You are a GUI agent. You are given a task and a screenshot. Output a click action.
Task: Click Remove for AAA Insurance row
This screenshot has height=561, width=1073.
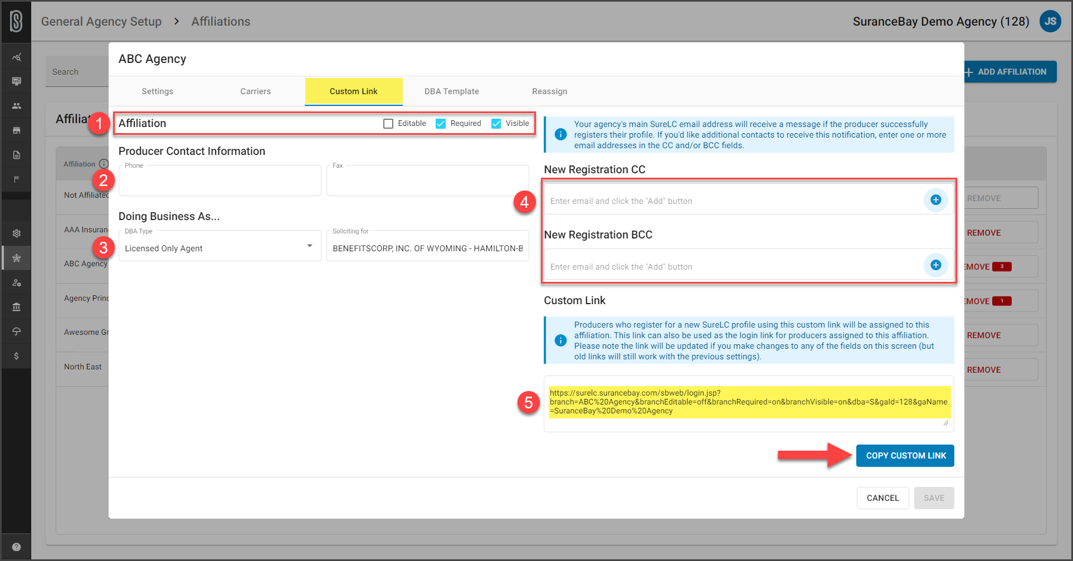pyautogui.click(x=1001, y=233)
